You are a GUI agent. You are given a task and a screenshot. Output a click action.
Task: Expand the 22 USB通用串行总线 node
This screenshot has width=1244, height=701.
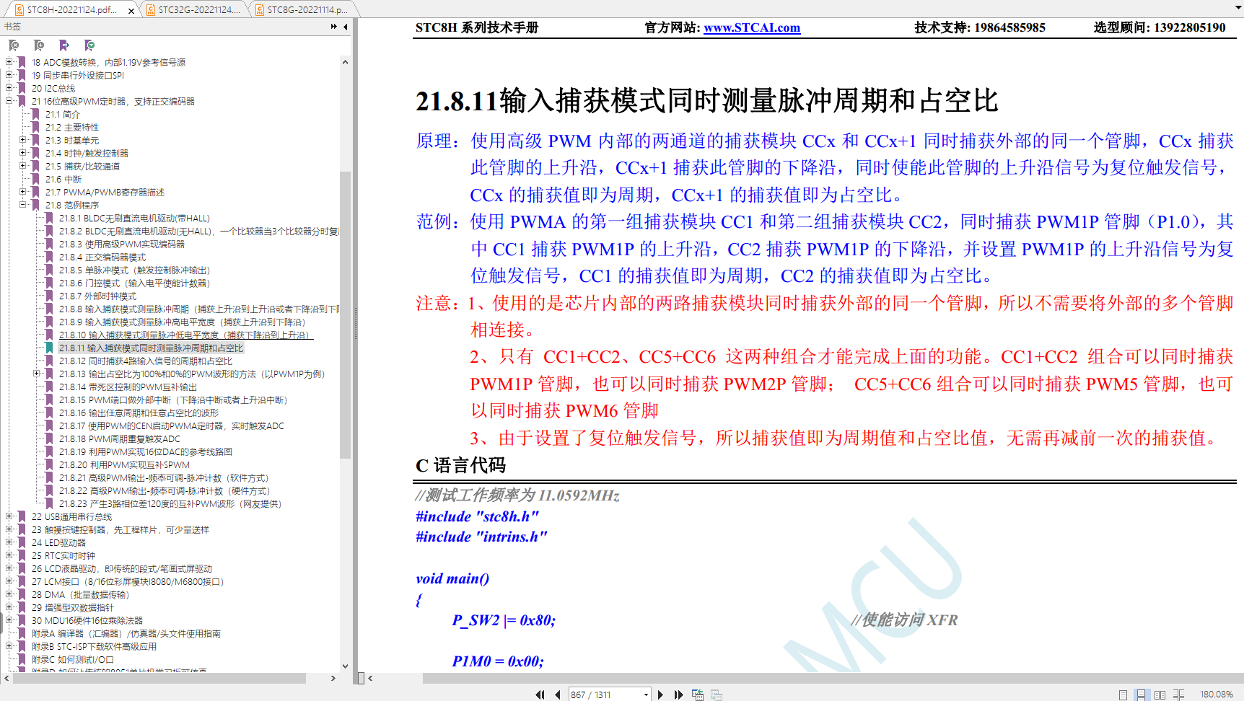coord(9,516)
